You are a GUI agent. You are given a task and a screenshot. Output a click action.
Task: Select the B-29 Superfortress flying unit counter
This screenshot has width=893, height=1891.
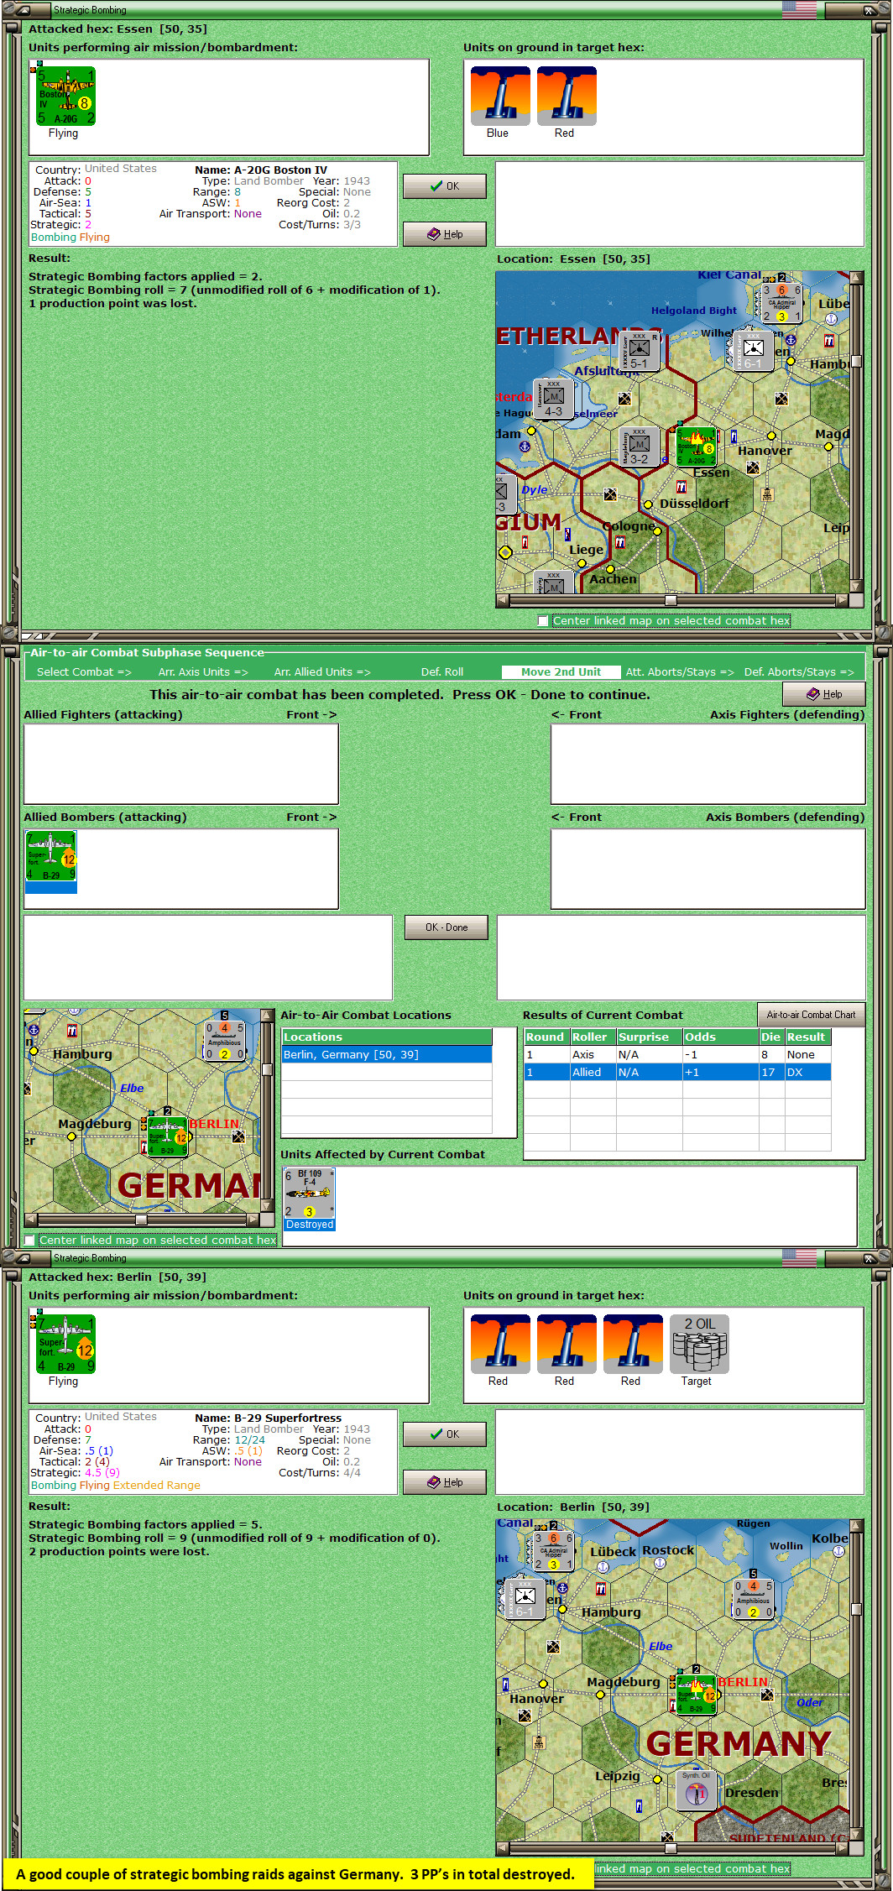pyautogui.click(x=66, y=1344)
